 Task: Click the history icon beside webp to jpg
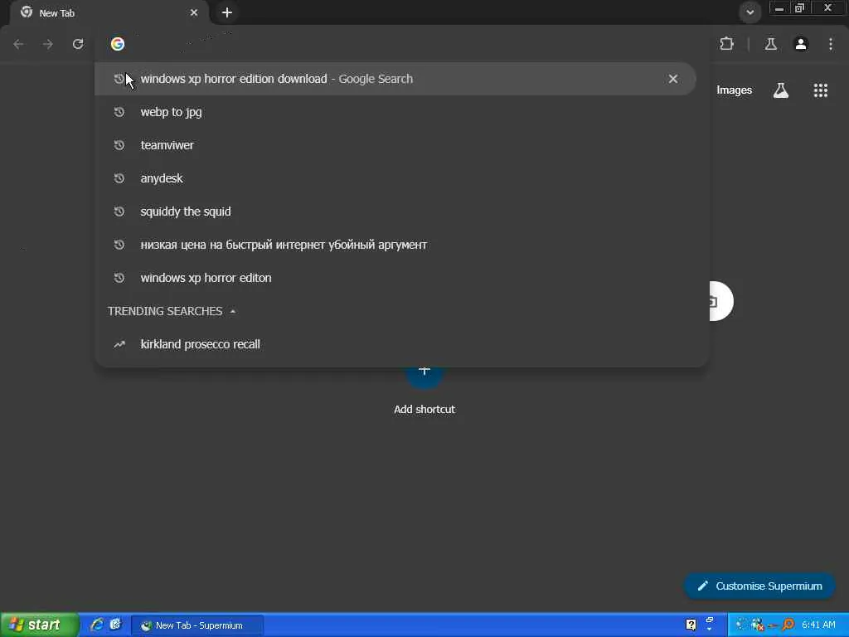coord(119,112)
